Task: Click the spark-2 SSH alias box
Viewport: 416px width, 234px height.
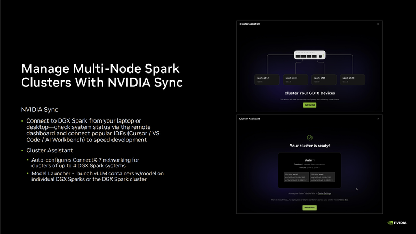Action: coord(297,177)
